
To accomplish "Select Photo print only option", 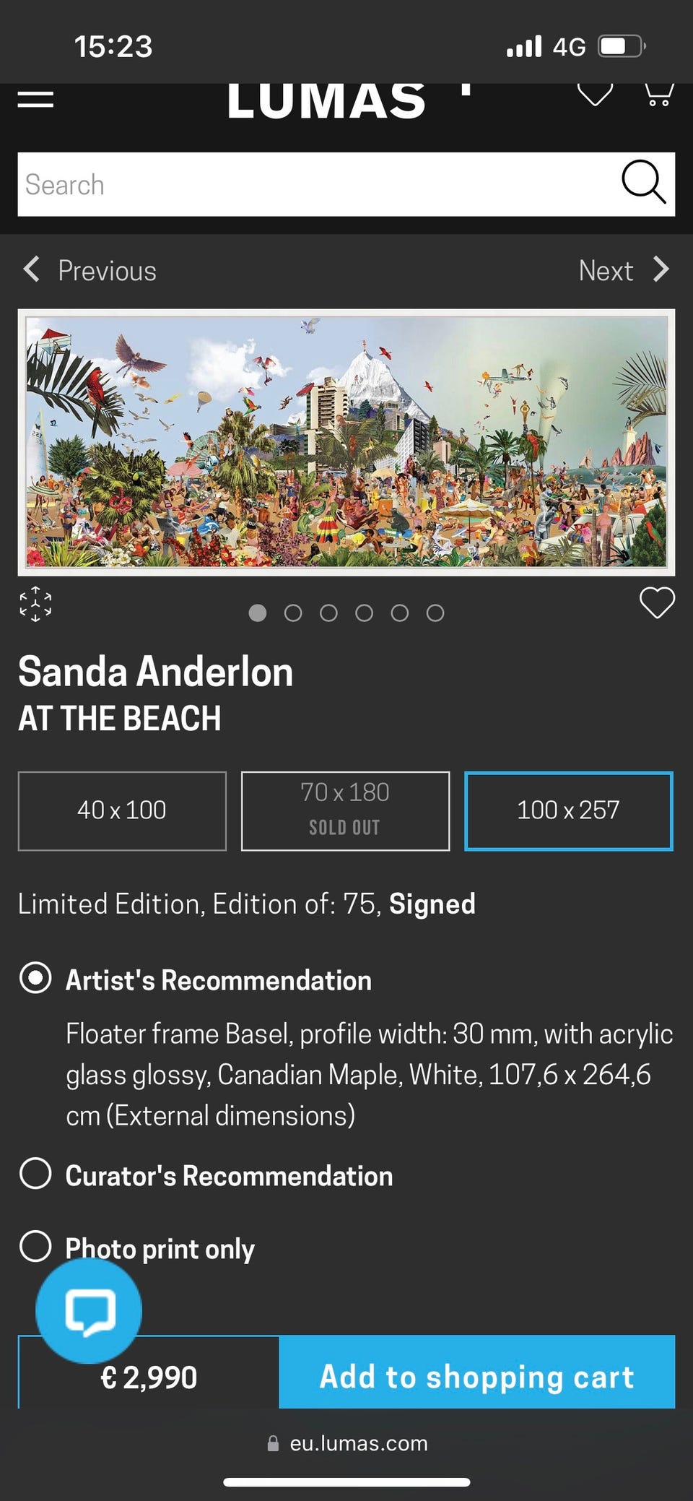I will tap(35, 1246).
